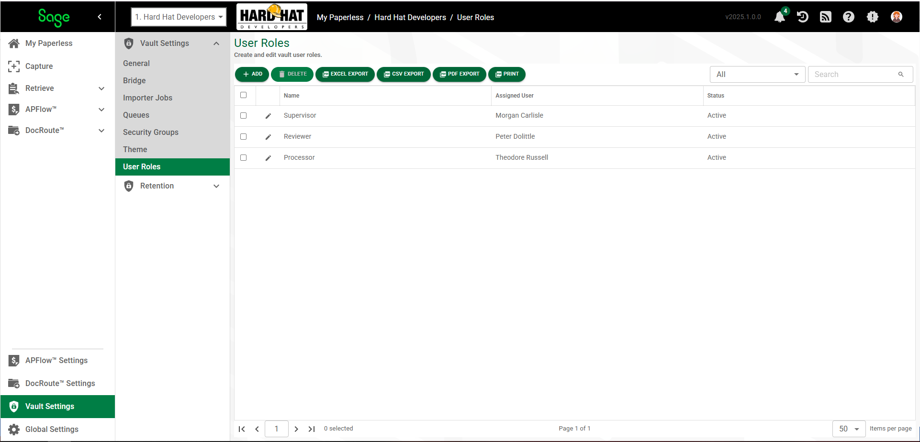The width and height of the screenshot is (920, 442).
Task: Open Queues settings
Action: coord(172,115)
